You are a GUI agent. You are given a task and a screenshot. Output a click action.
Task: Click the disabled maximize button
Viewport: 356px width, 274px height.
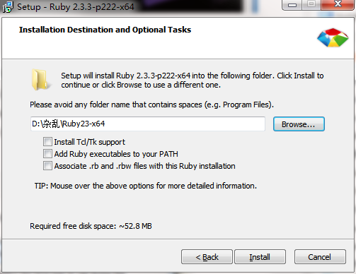(x=311, y=5)
